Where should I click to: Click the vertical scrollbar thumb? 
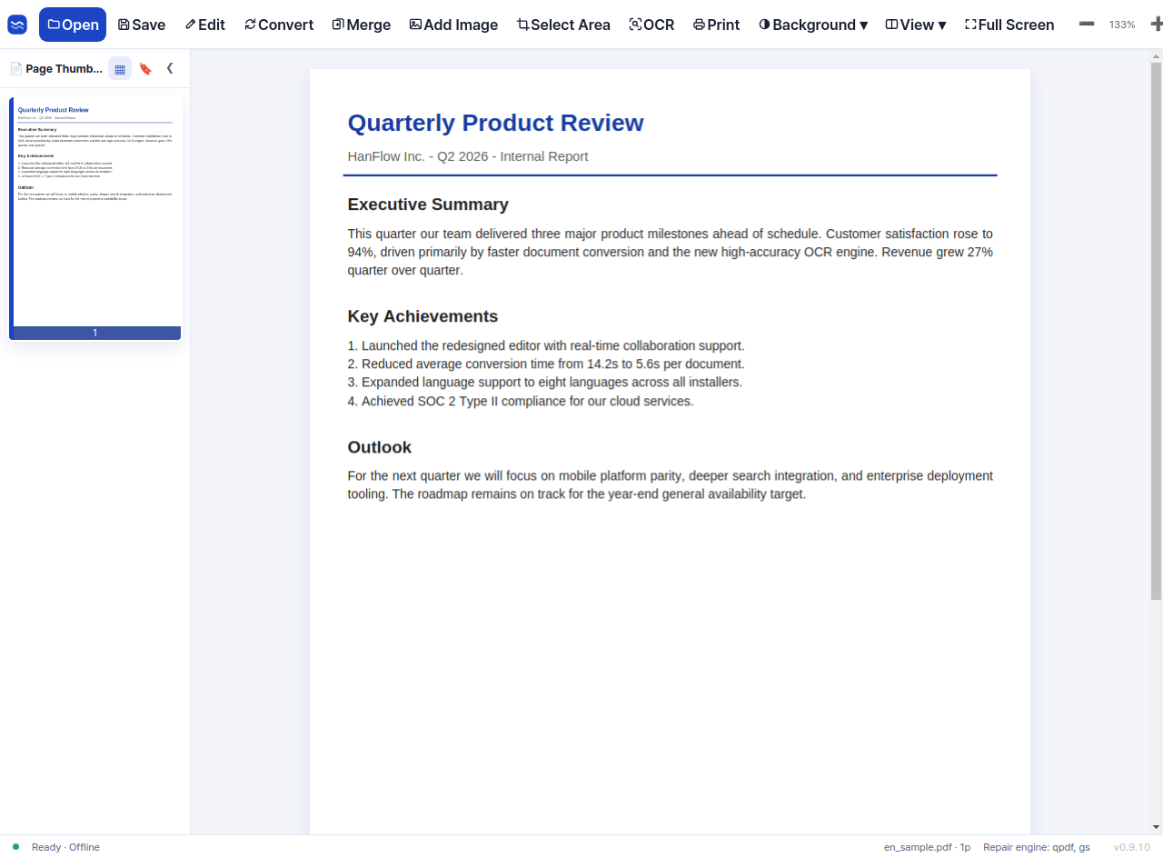[x=1156, y=332]
